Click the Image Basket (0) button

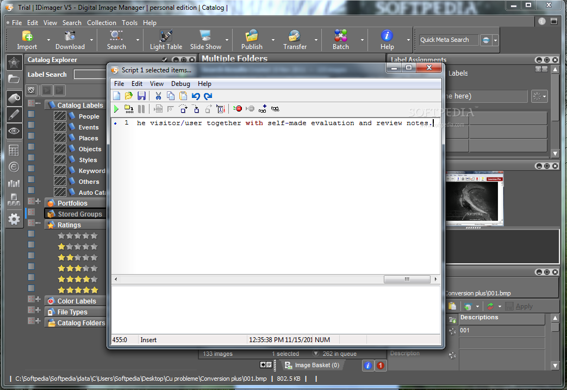point(312,366)
